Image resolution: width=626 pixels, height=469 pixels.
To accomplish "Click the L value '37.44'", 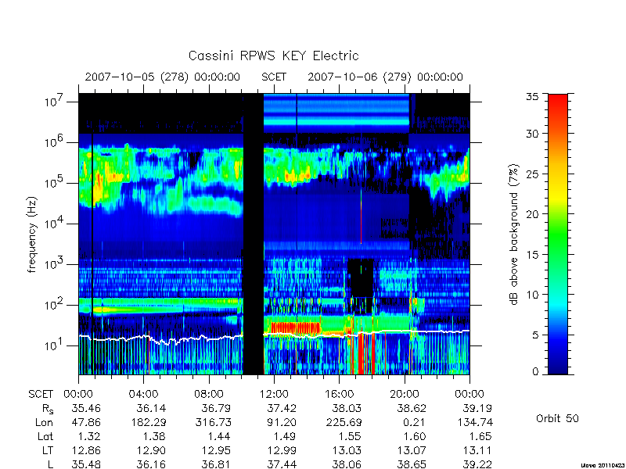I will pos(282,464).
